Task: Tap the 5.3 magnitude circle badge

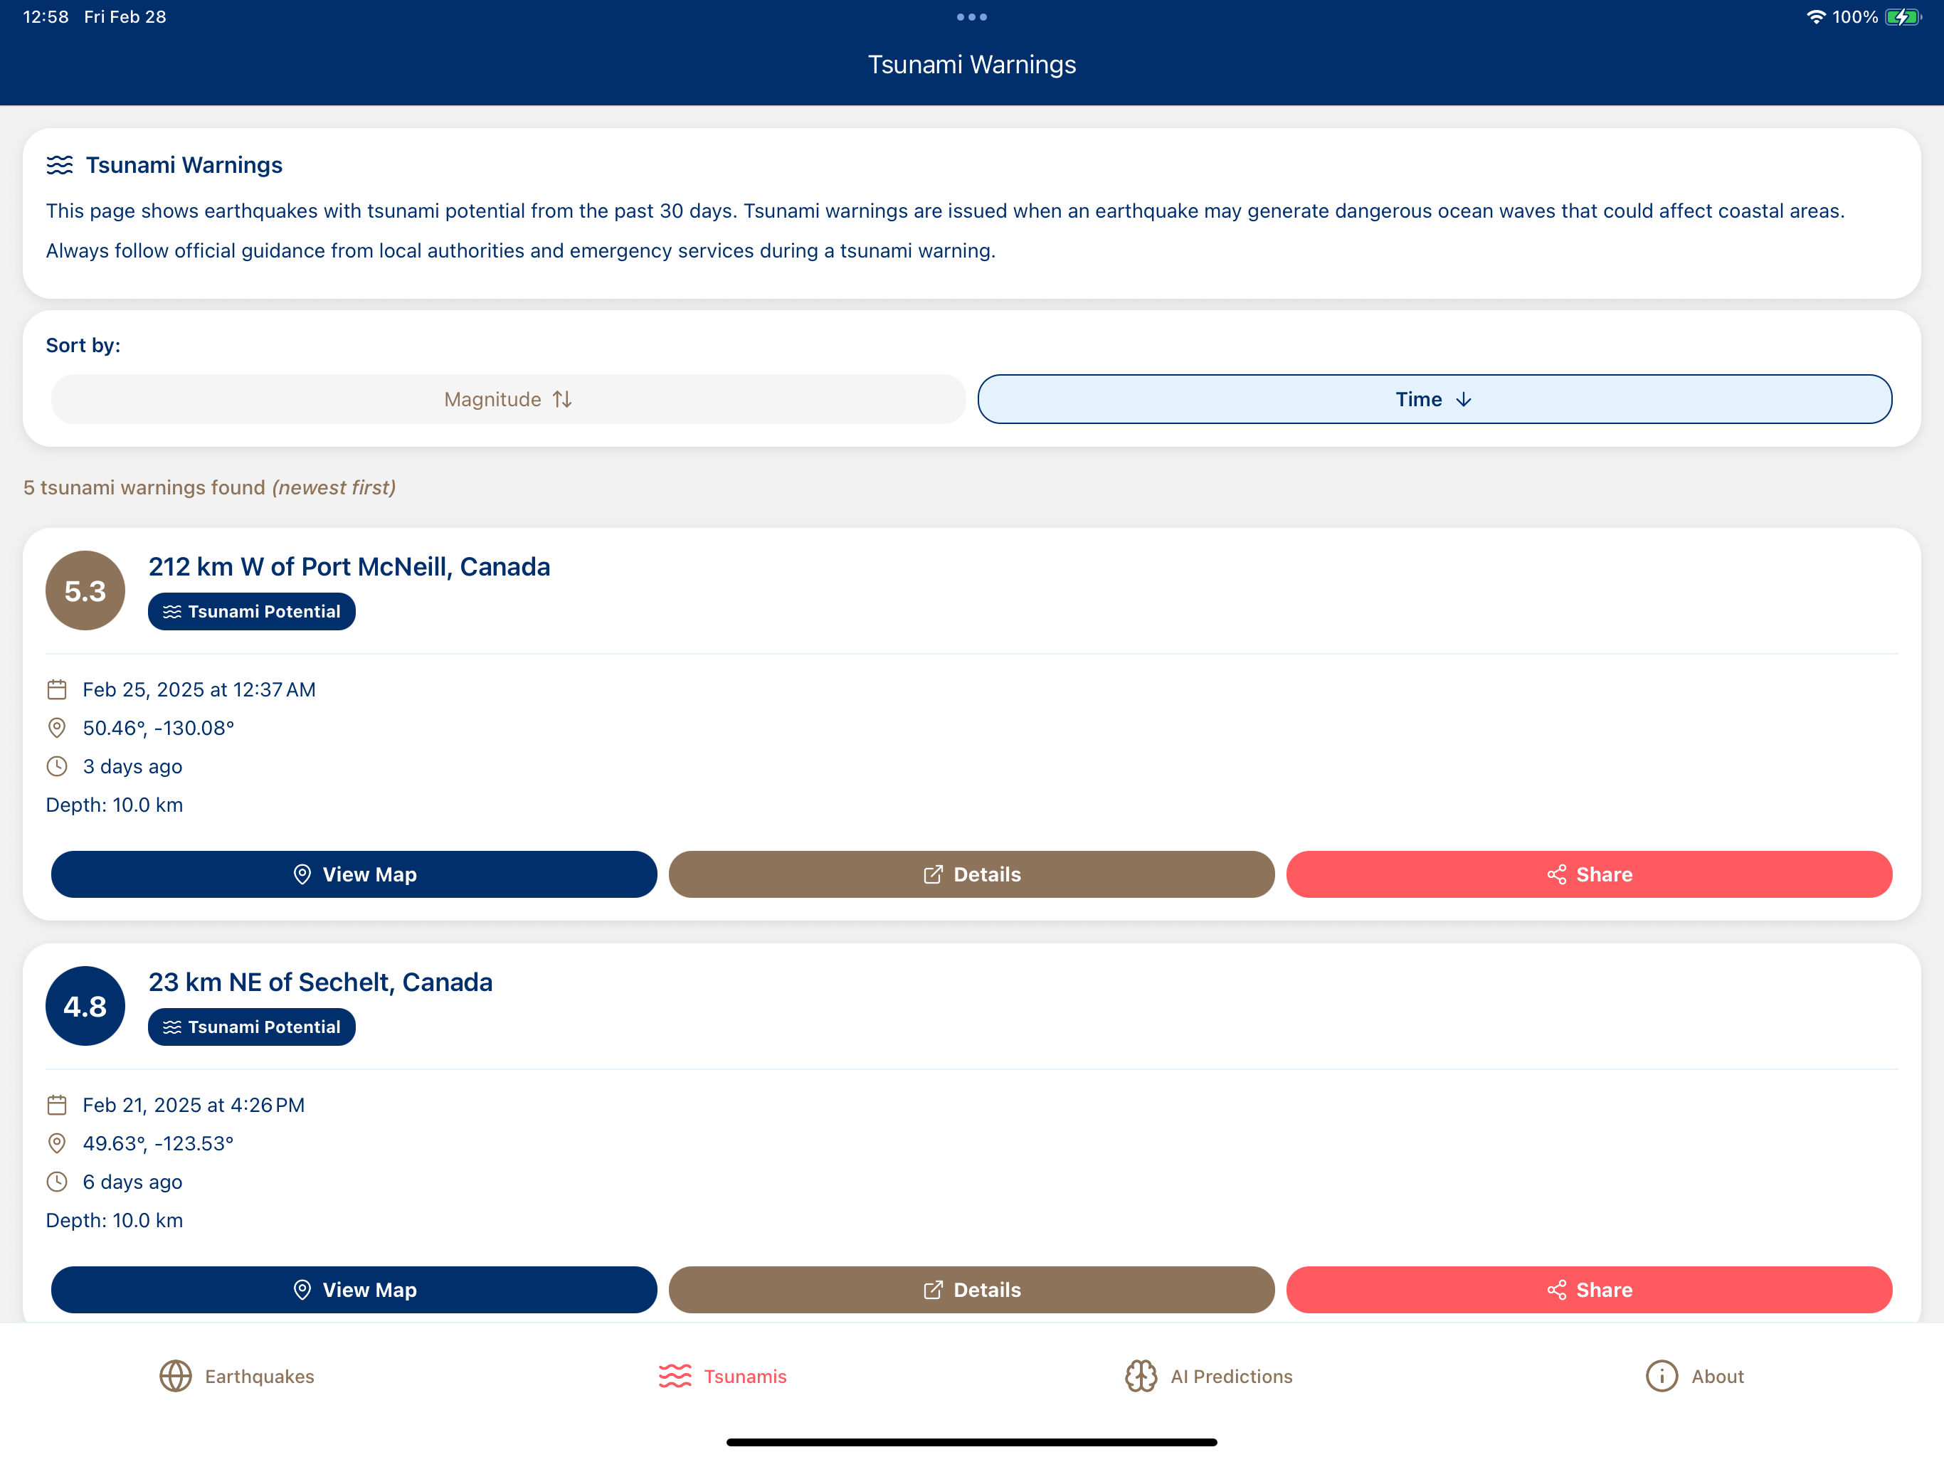Action: coord(85,590)
